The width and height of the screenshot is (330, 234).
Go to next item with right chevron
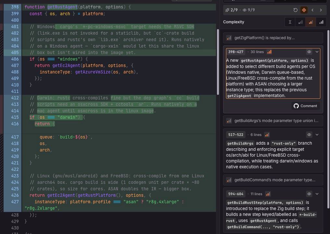point(321,10)
